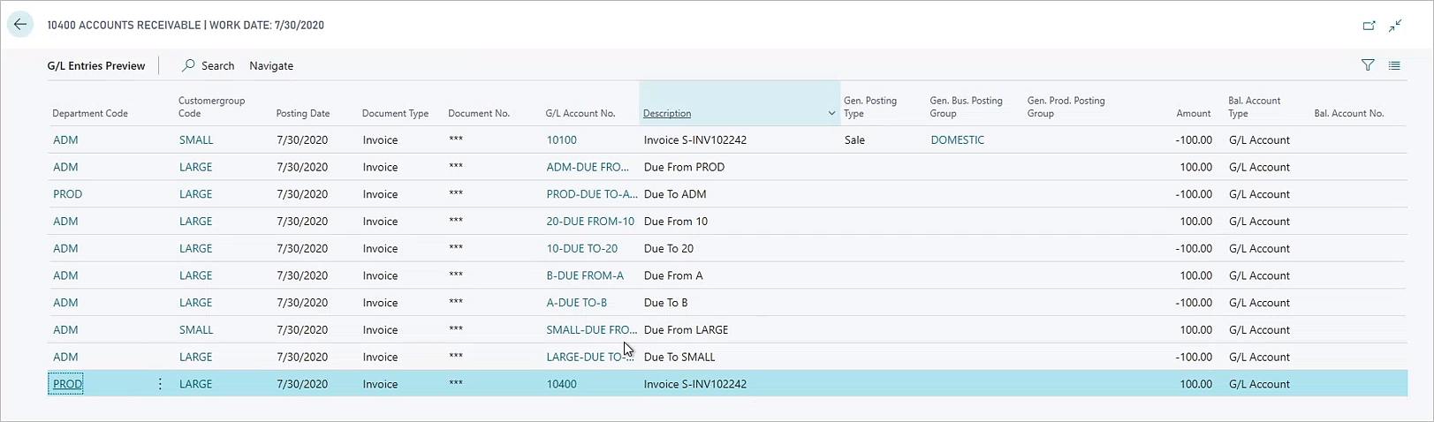Image resolution: width=1434 pixels, height=422 pixels.
Task: Click the B-DUE FROM-A account link
Action: pos(584,275)
